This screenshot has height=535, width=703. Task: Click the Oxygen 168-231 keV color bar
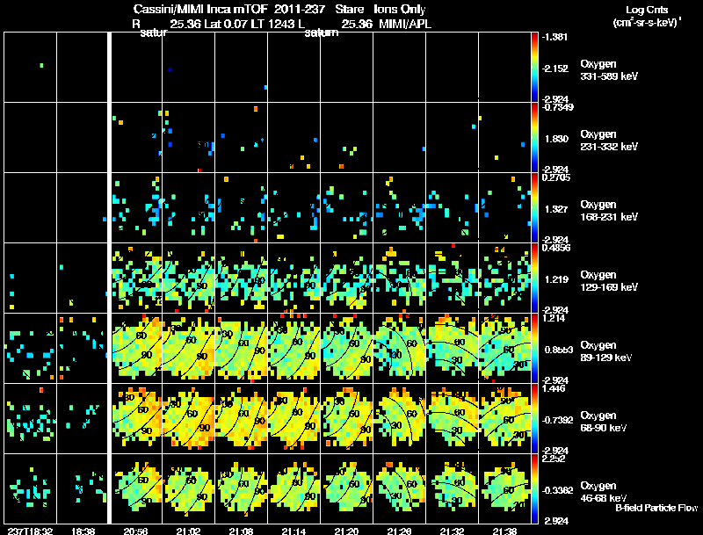534,208
